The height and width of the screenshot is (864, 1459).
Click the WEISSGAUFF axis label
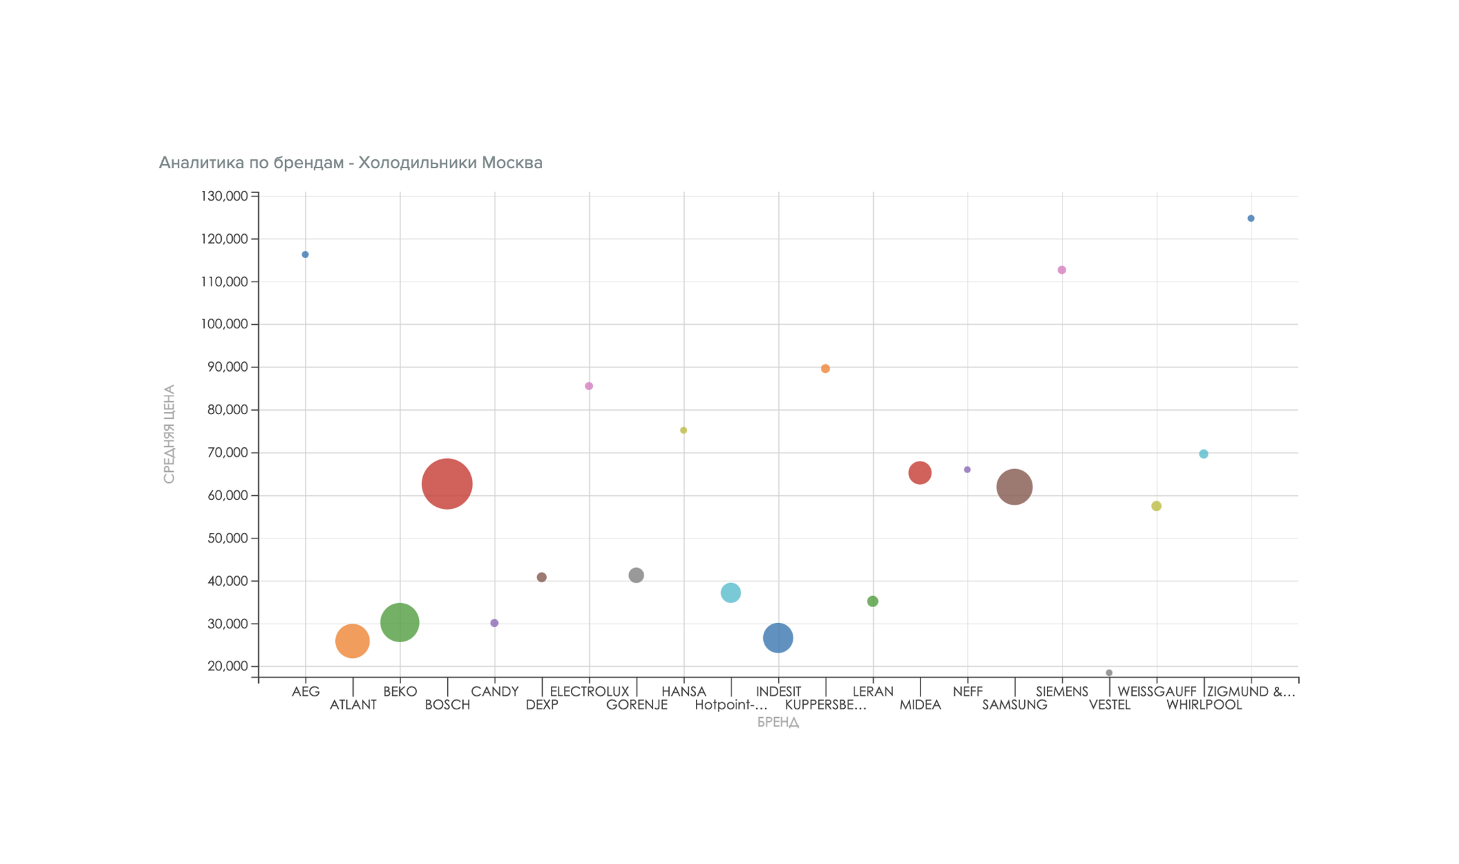(1157, 692)
